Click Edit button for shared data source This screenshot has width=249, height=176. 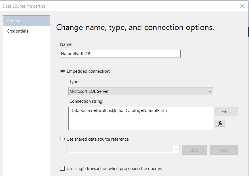pyautogui.click(x=194, y=150)
